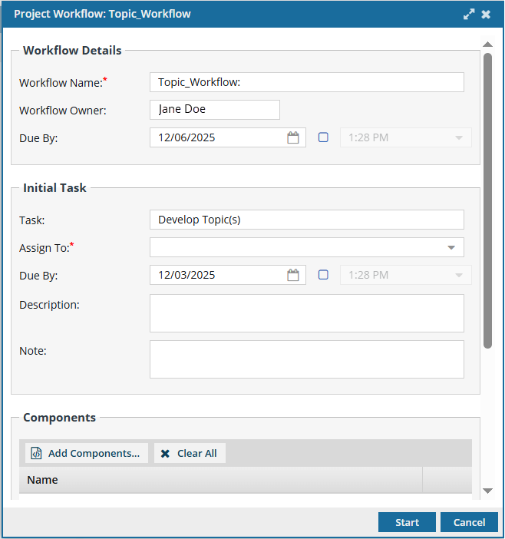Enable time checkbox for Initial Task Due By
This screenshot has width=505, height=539.
pos(323,275)
